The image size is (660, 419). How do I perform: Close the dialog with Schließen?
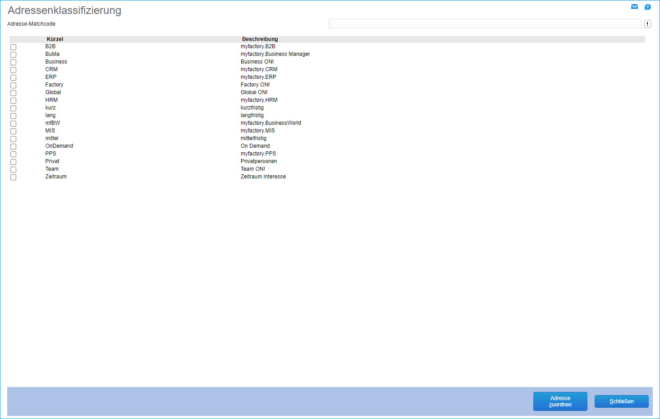coord(622,401)
